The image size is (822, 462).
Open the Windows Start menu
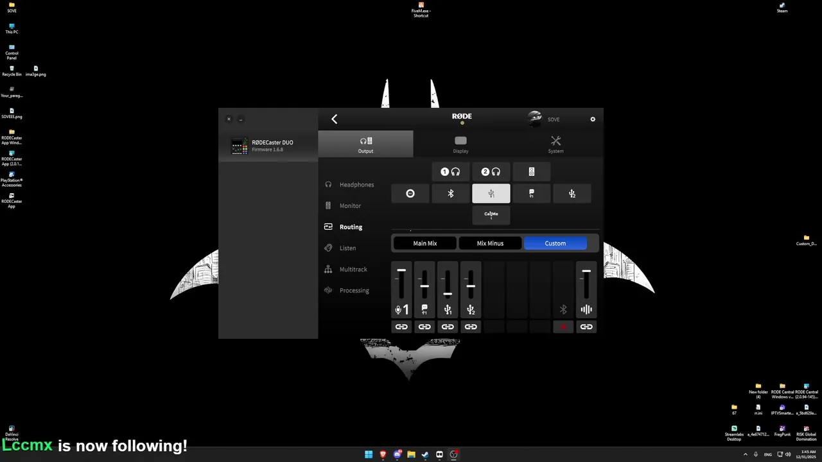tap(369, 454)
